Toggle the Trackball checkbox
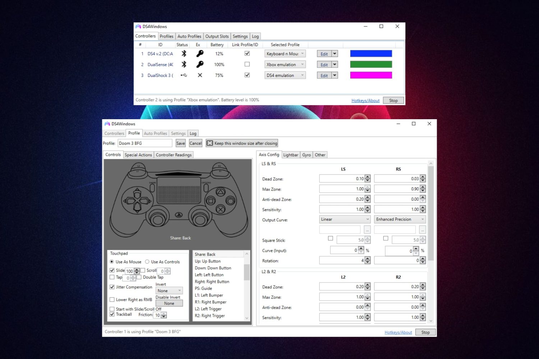539x359 pixels. coord(112,314)
